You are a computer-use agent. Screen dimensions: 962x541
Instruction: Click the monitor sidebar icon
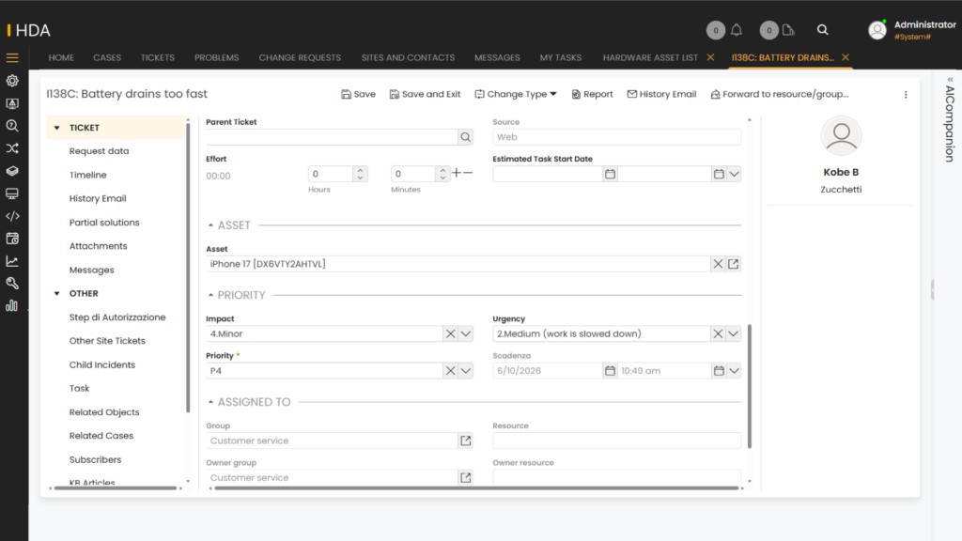[x=12, y=193]
